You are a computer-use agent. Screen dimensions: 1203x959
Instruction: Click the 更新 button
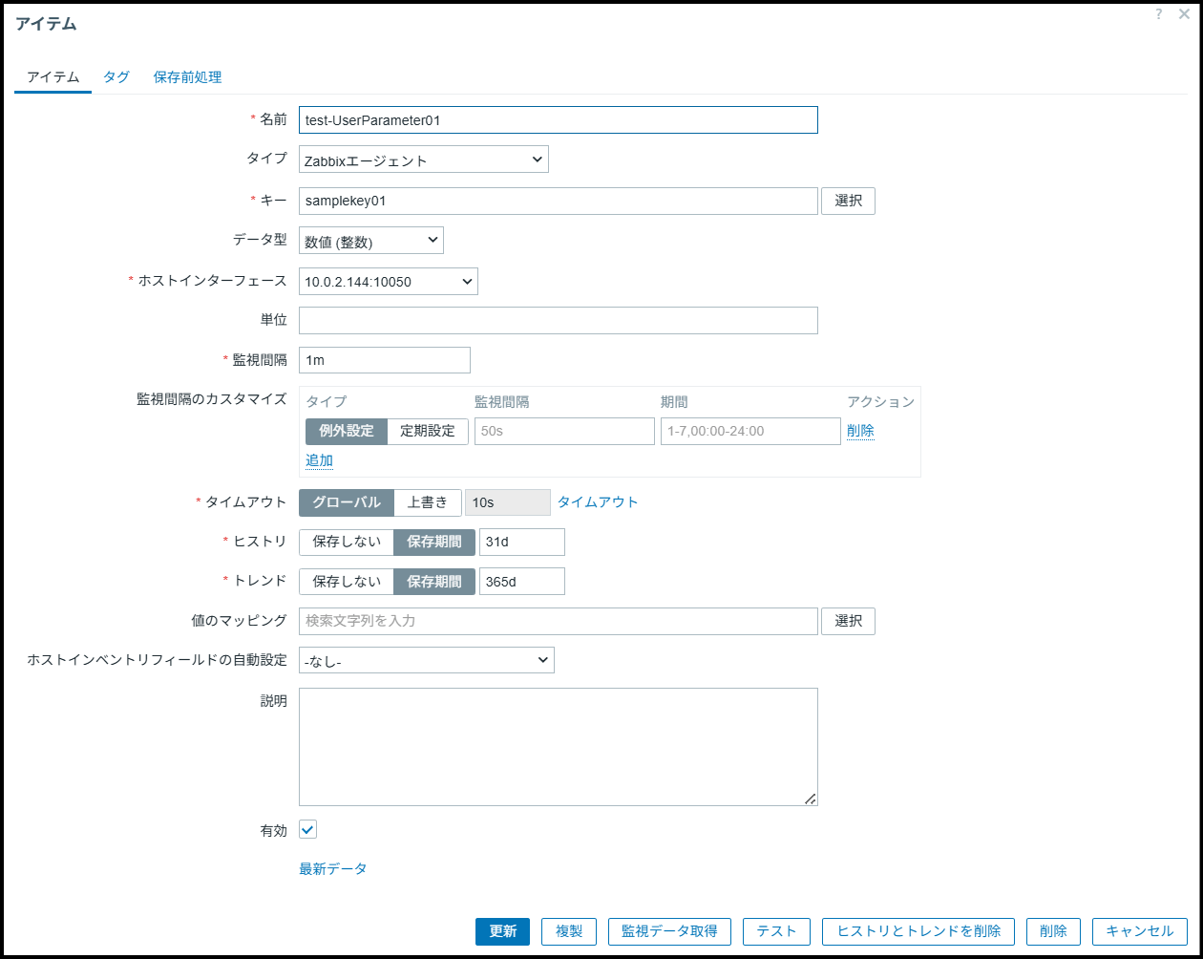(502, 931)
